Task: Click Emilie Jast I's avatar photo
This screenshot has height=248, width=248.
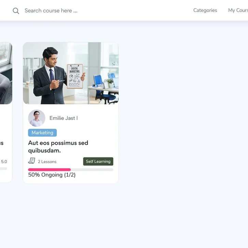Action: pos(37,118)
